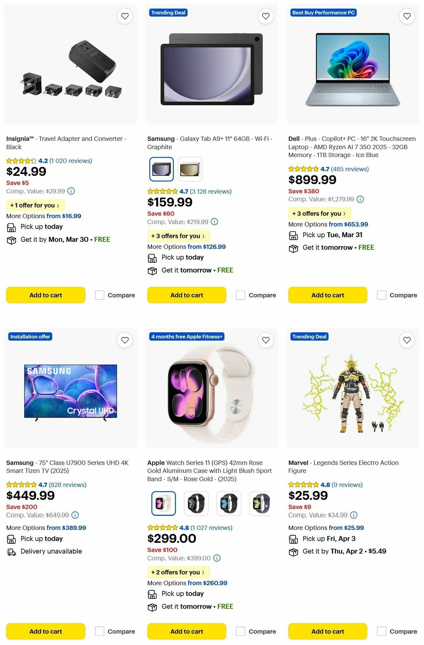Enable Compare on the Dell laptop
Image resolution: width=424 pixels, height=645 pixels.
tap(382, 295)
